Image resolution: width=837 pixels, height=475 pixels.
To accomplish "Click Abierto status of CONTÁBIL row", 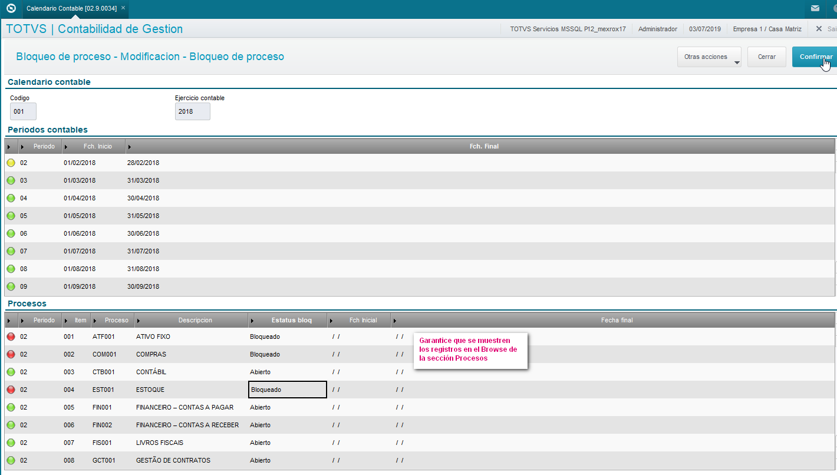I will click(261, 372).
